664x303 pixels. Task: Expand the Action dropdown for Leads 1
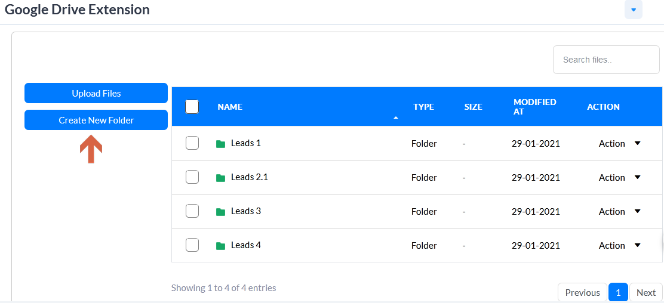pos(620,144)
